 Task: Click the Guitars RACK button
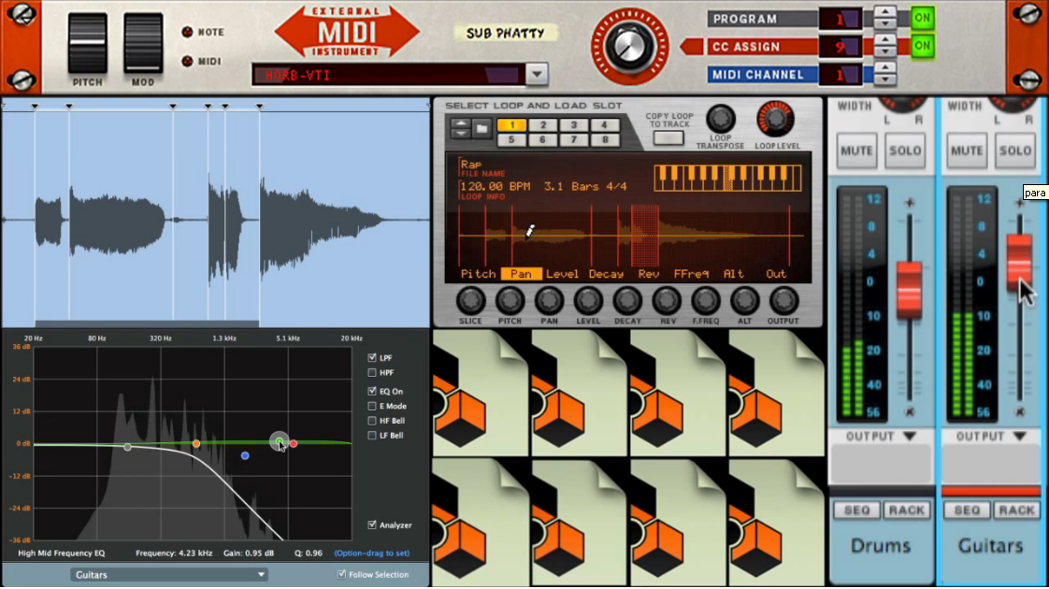point(1016,510)
